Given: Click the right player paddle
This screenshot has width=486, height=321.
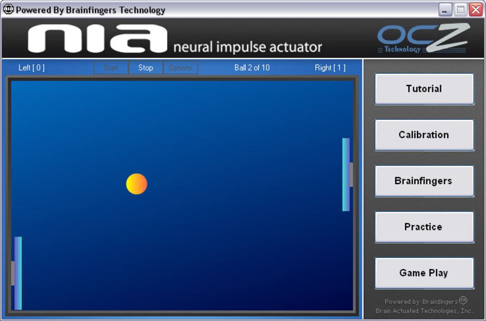Looking at the screenshot, I should point(347,174).
